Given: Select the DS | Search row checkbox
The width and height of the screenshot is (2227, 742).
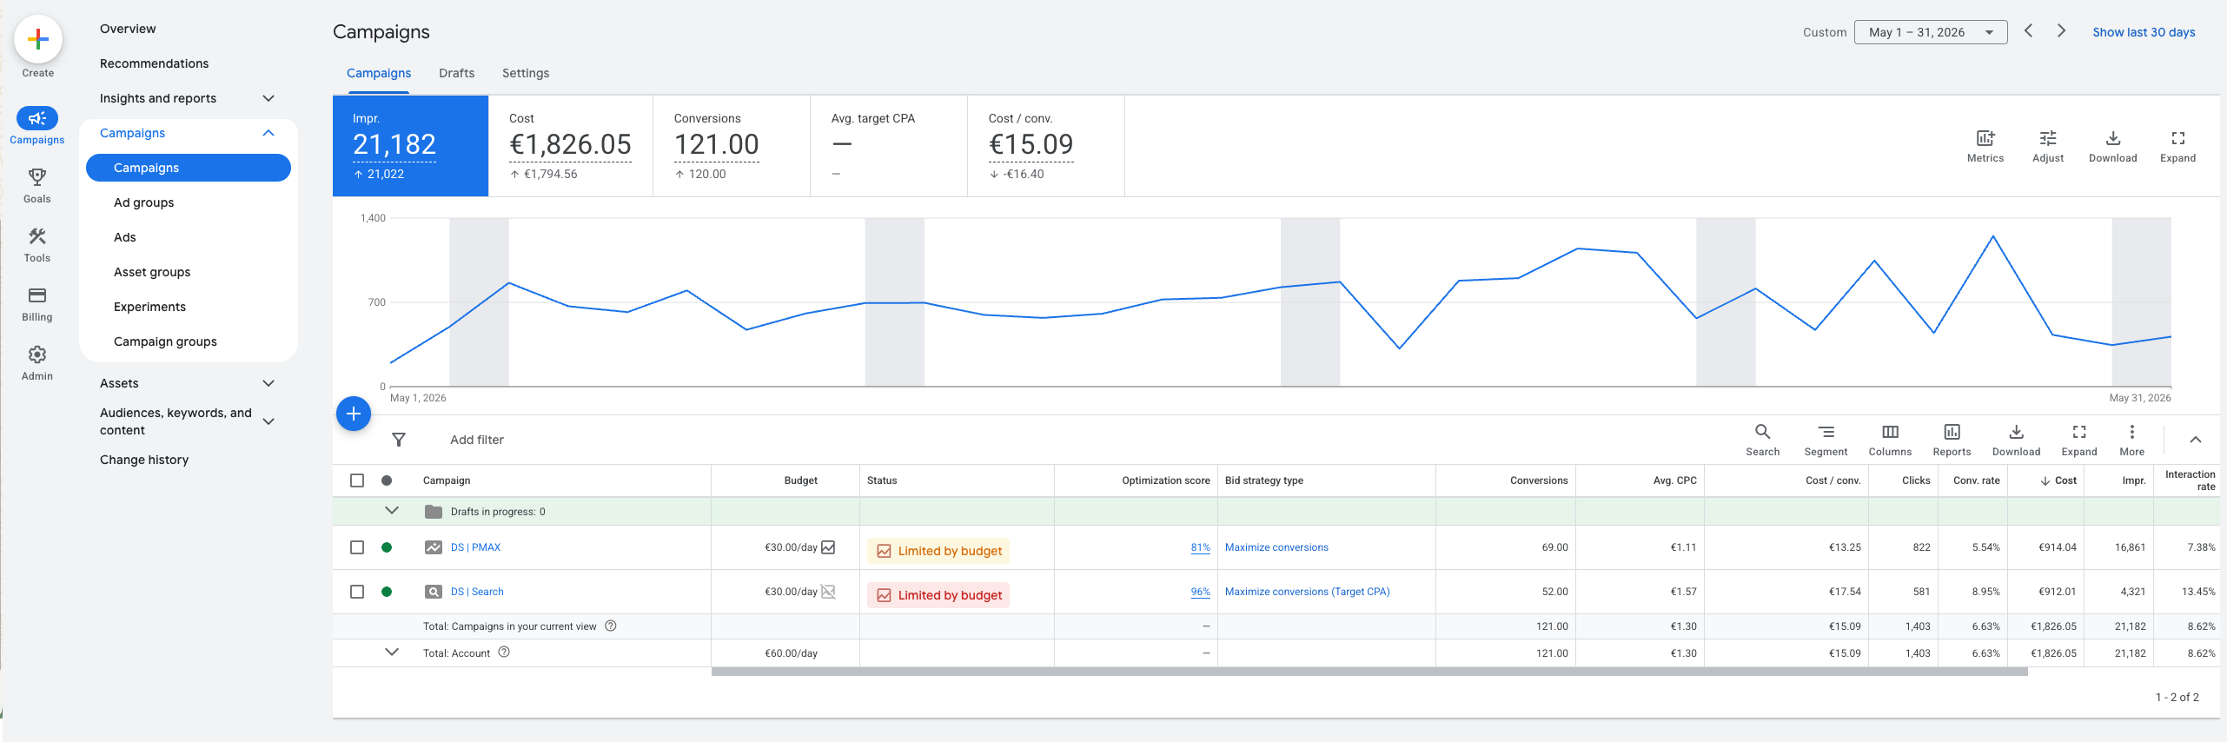Looking at the screenshot, I should [x=357, y=592].
